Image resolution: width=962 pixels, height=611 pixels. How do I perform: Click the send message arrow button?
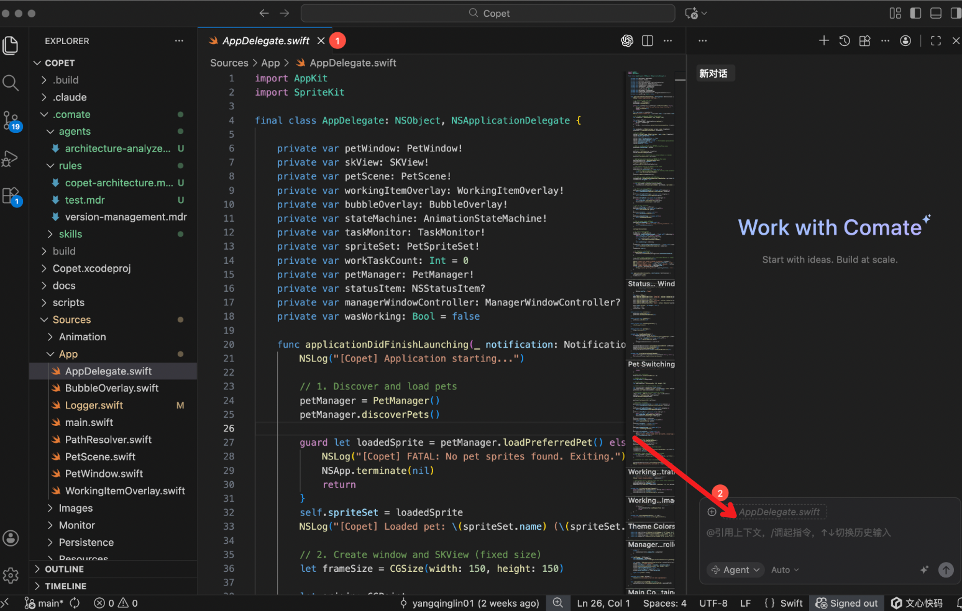tap(946, 570)
